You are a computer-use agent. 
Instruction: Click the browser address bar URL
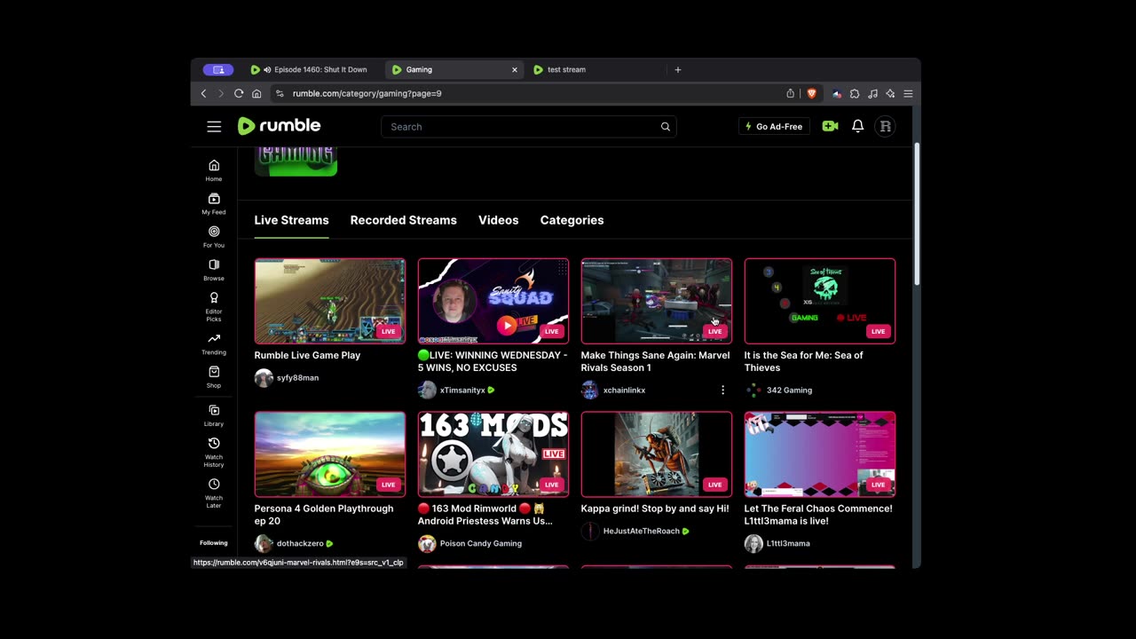[367, 93]
